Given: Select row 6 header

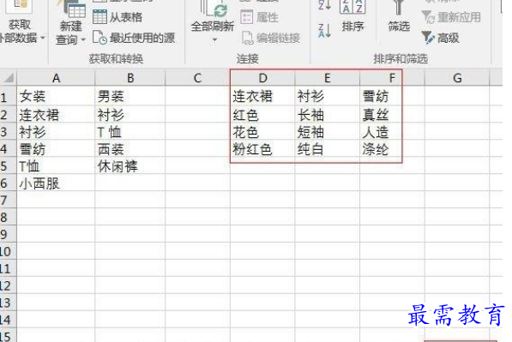Looking at the screenshot, I should tap(8, 183).
